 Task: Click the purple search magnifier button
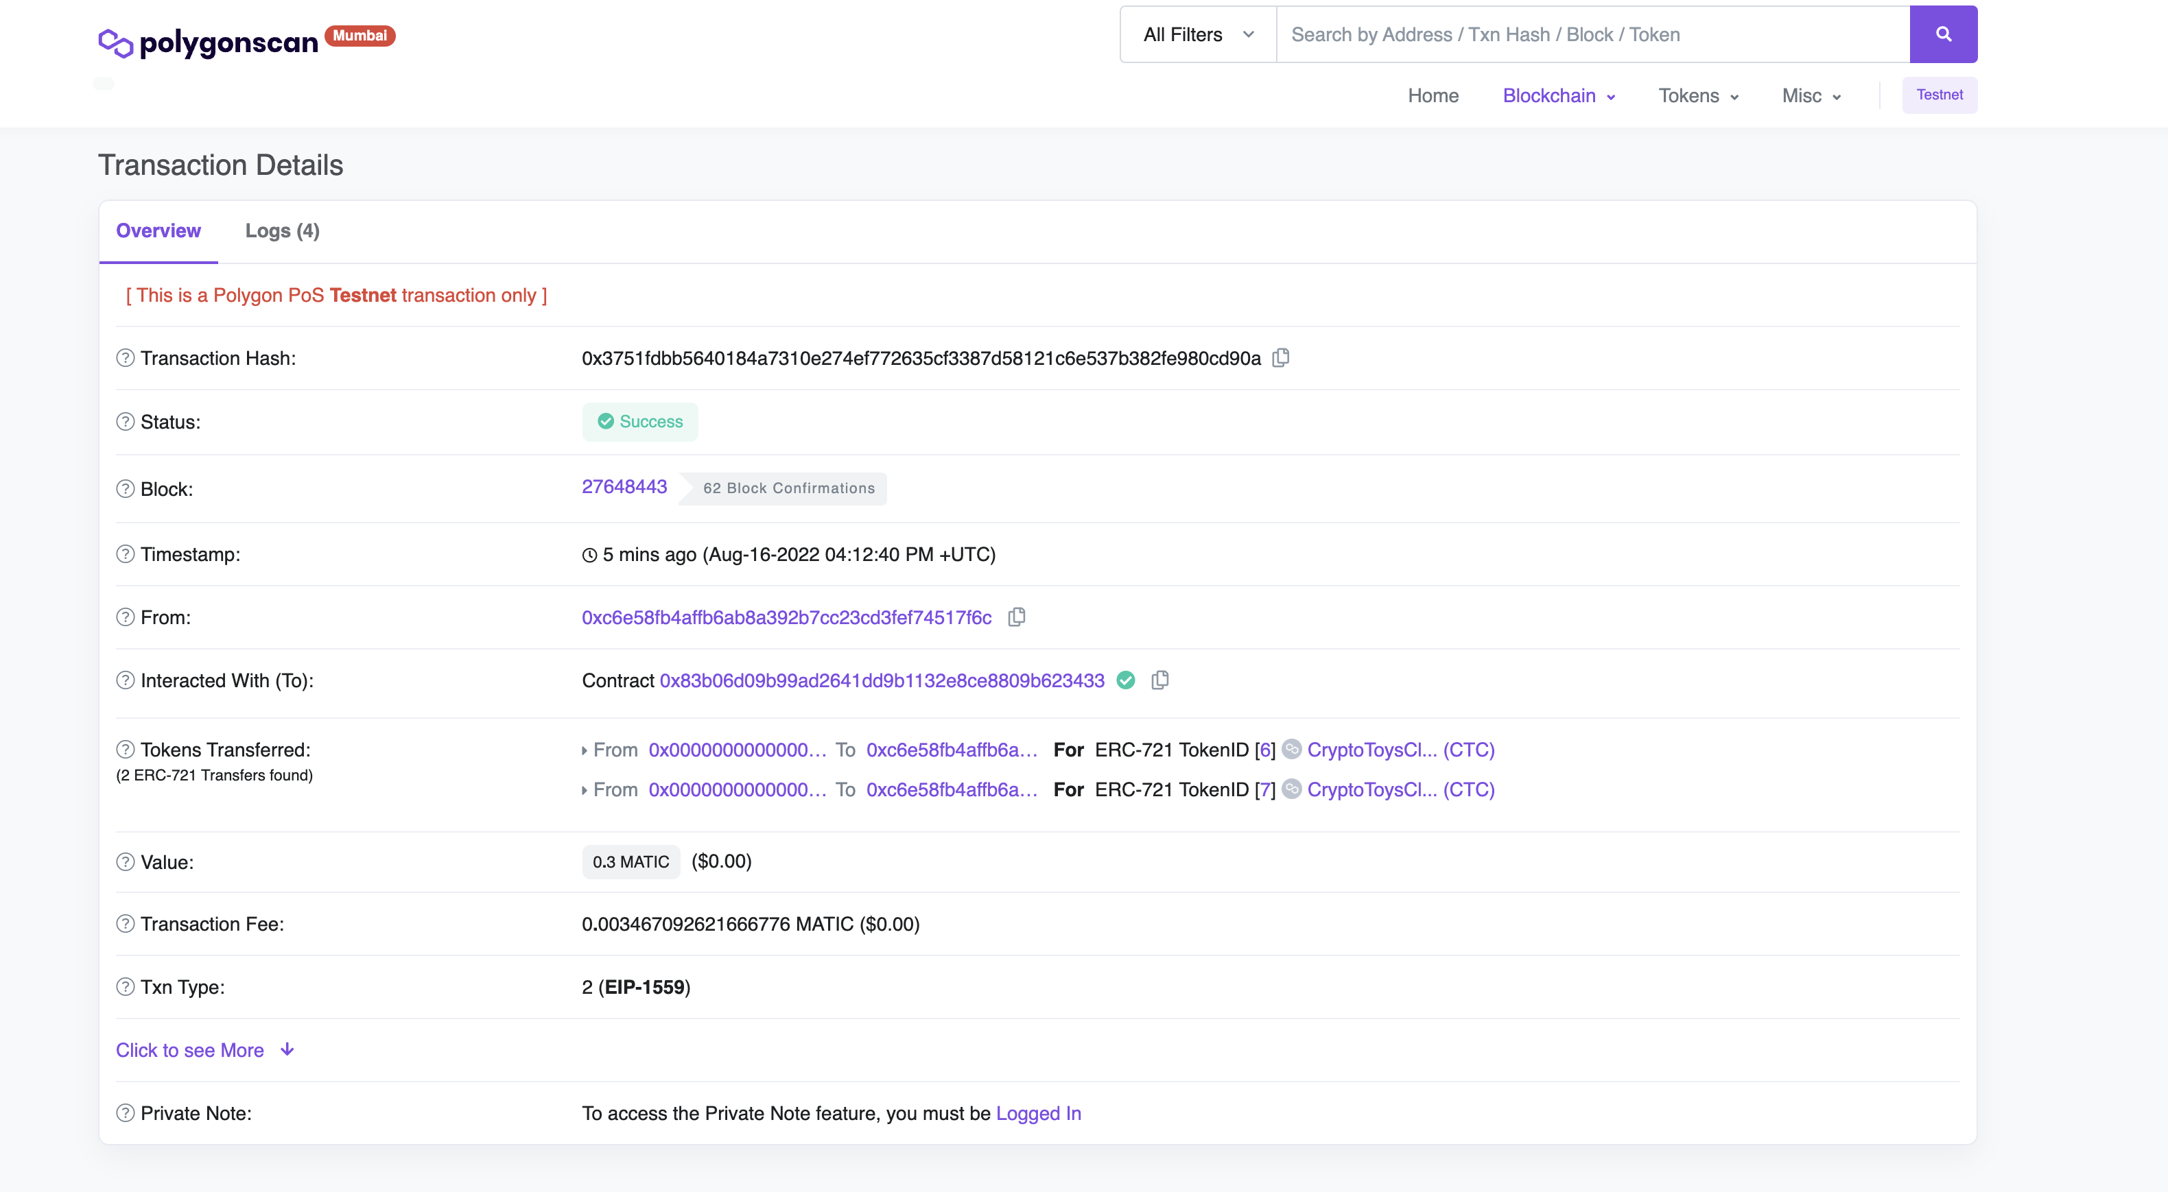(x=1942, y=34)
